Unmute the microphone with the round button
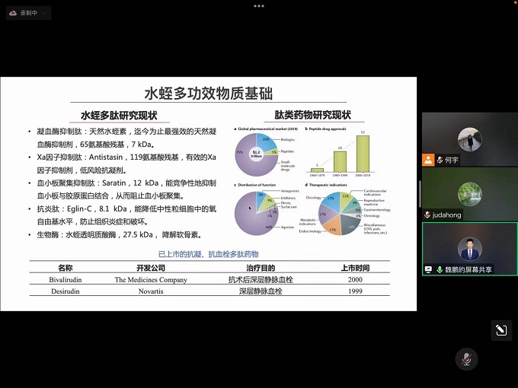 (x=466, y=358)
